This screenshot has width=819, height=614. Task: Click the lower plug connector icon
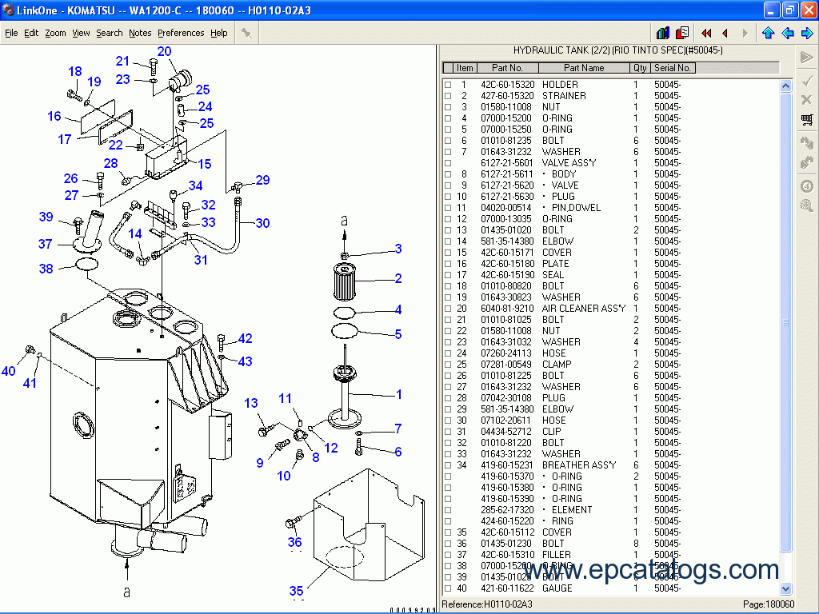pos(806,162)
